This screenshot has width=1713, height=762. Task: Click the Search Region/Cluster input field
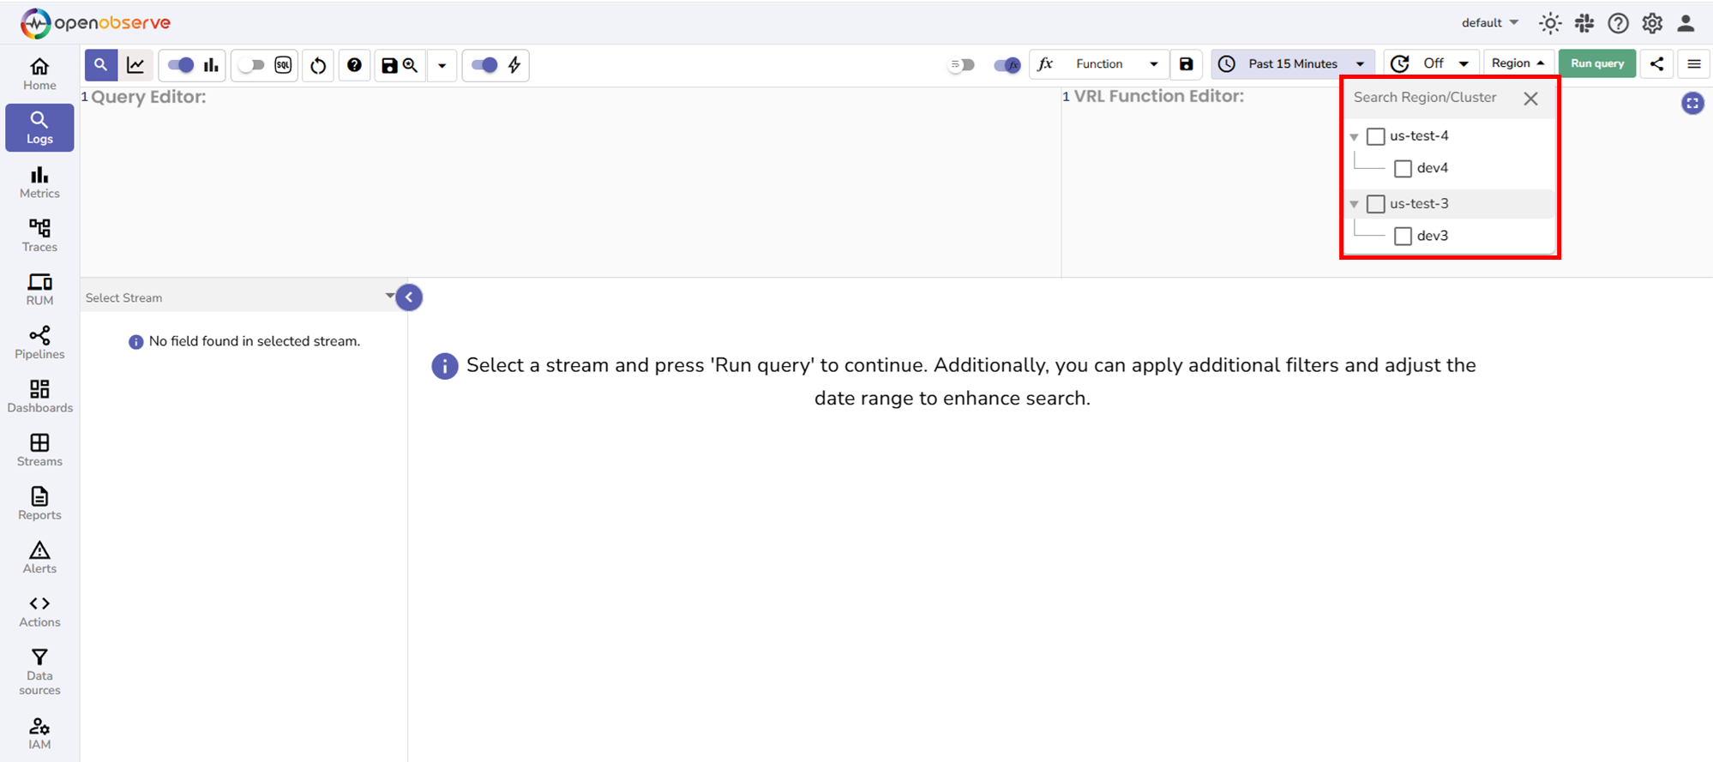coord(1431,98)
